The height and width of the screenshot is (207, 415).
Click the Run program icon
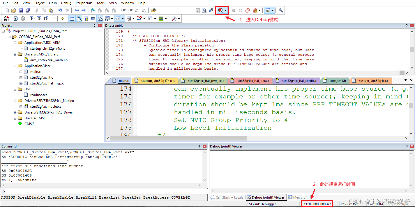[x=16, y=19]
